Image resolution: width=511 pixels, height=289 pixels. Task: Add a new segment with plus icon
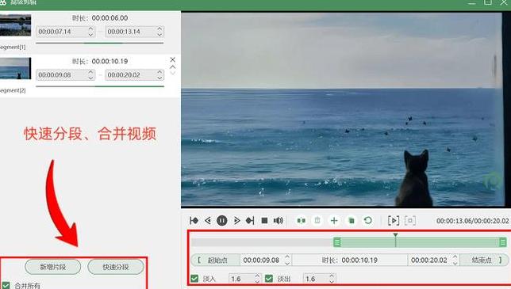point(334,221)
